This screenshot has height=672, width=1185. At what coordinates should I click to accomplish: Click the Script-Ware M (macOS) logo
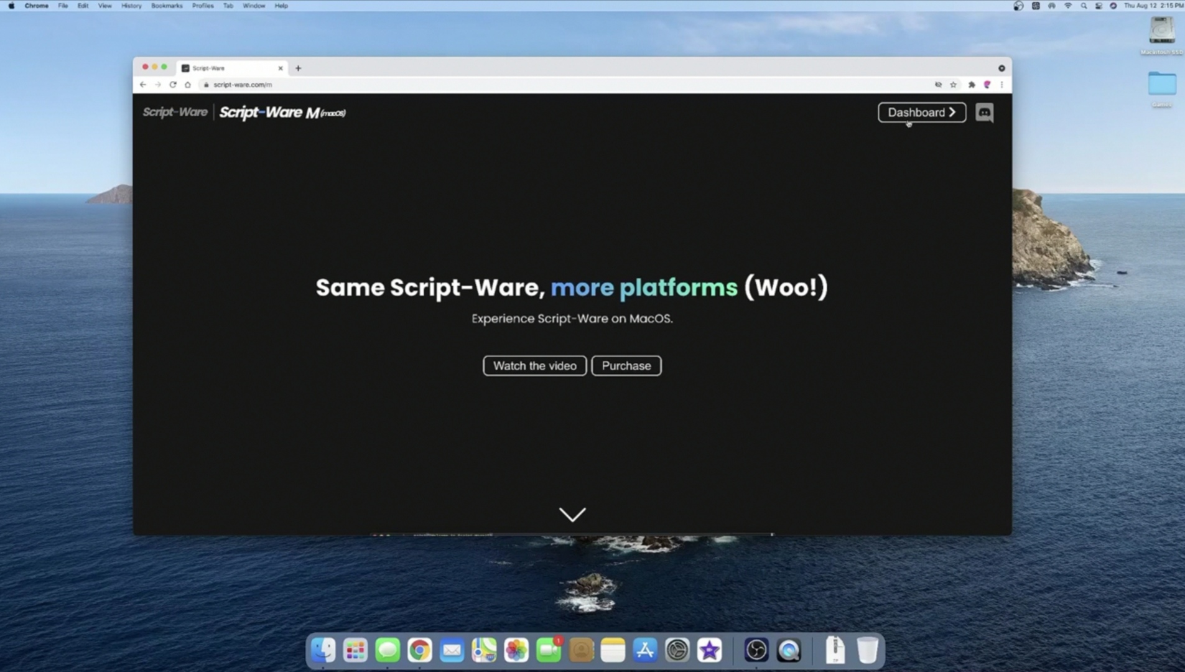pos(282,113)
